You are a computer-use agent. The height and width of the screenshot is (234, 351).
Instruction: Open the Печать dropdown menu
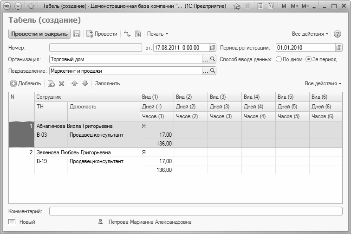157,34
